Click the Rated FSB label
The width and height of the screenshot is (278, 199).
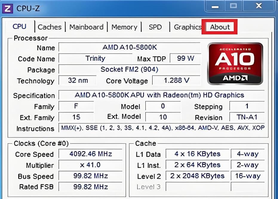[36, 187]
